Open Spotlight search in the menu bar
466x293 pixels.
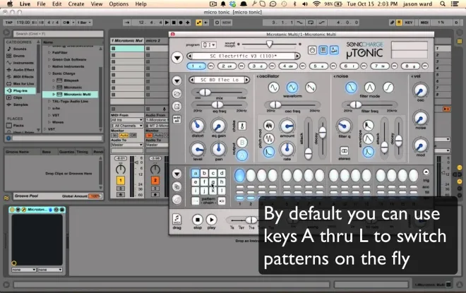pos(443,4)
